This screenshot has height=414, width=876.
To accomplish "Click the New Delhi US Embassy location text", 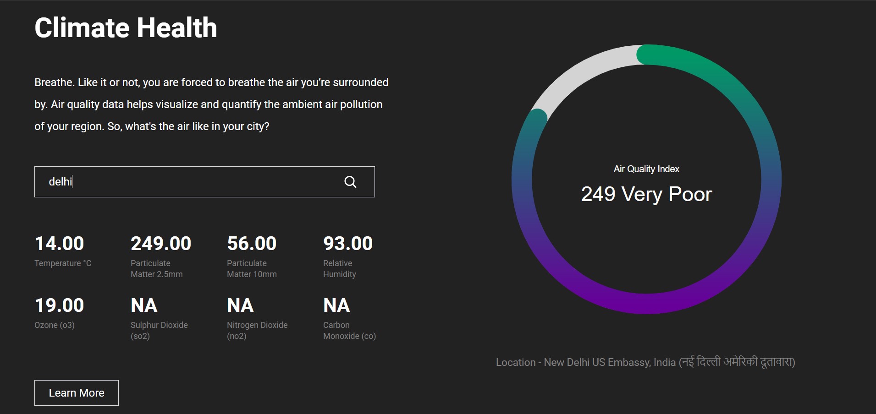I will [x=646, y=362].
